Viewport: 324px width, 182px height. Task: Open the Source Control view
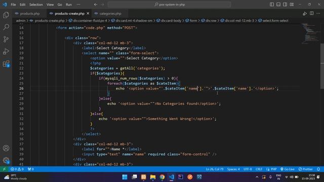pyautogui.click(x=6, y=39)
